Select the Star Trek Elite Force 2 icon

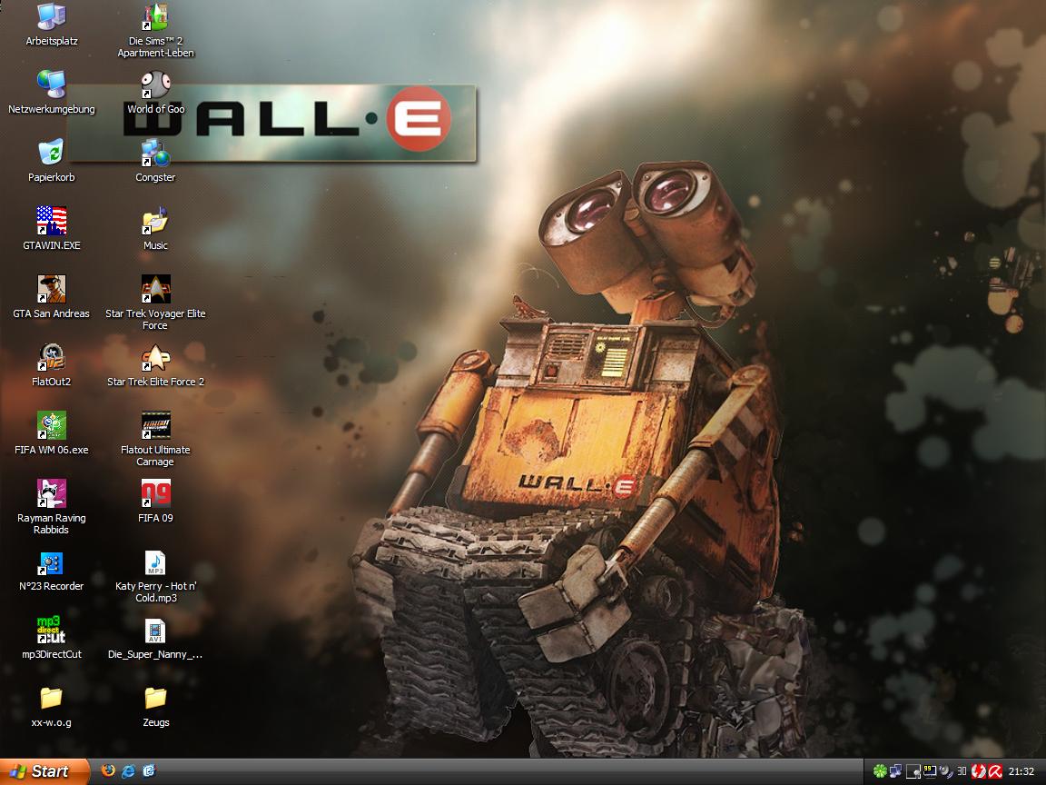(155, 358)
